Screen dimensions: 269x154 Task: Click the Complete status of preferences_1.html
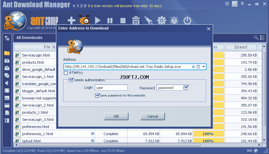111,134
